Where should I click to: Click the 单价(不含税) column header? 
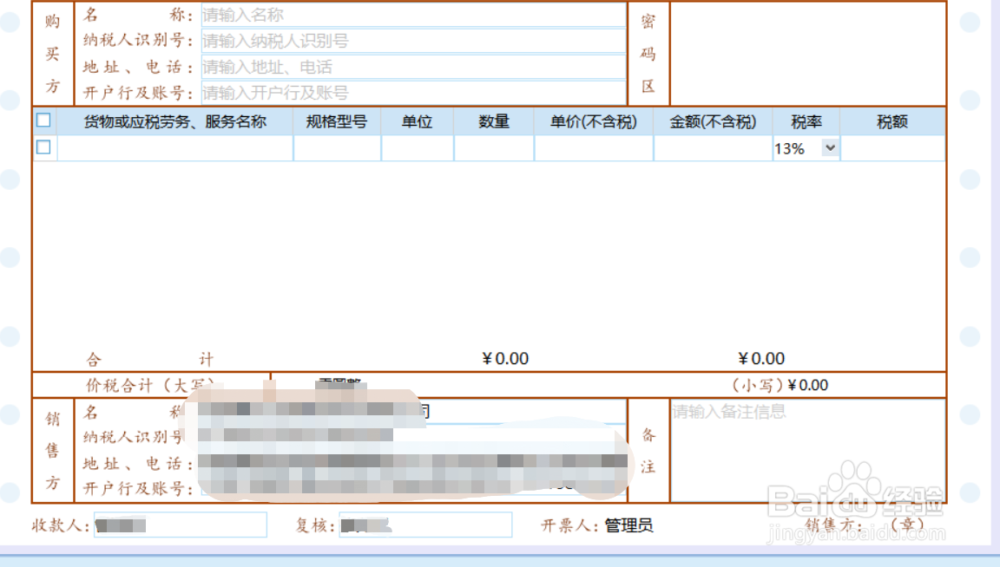click(x=594, y=121)
